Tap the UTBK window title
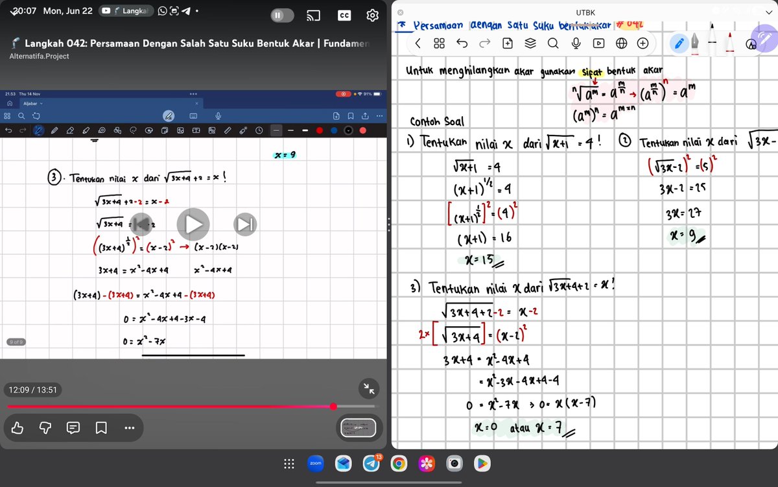Screen dimensions: 778x487 click(x=585, y=12)
